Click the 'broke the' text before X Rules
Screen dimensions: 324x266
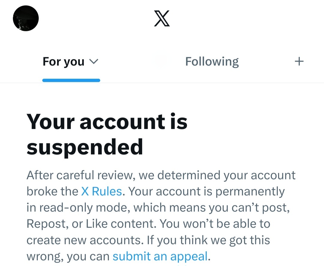point(52,191)
